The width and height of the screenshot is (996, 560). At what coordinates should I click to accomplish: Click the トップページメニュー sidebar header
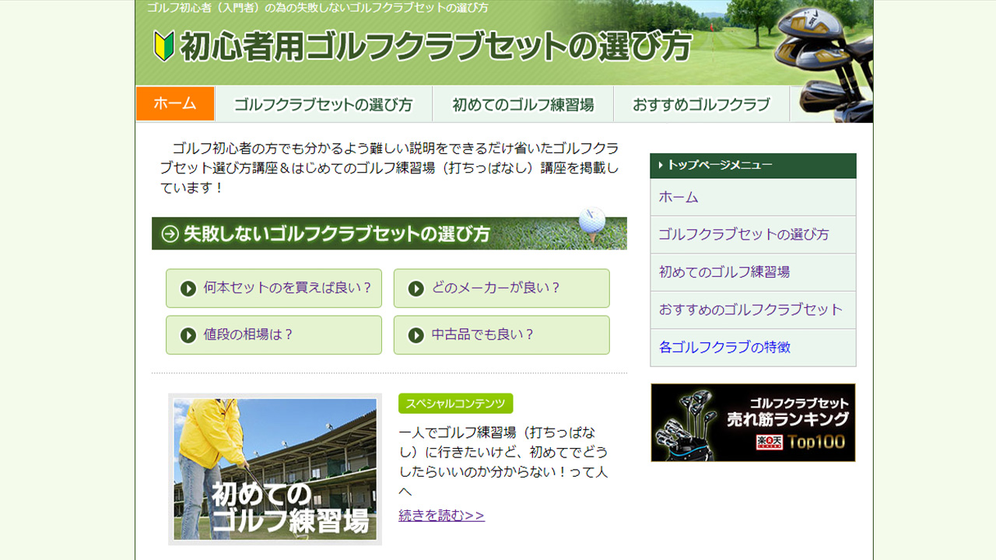[753, 166]
